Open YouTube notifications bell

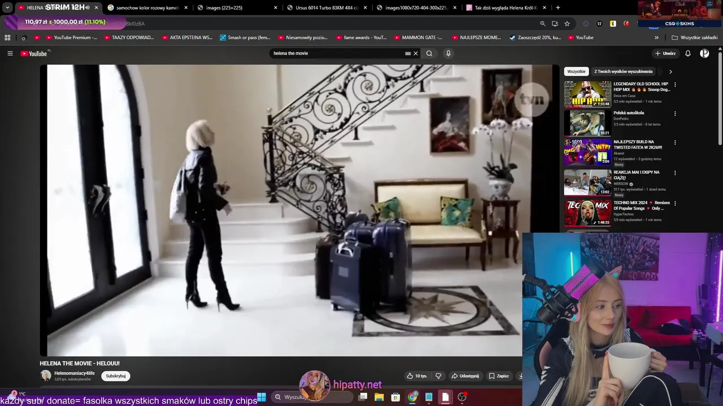688,54
